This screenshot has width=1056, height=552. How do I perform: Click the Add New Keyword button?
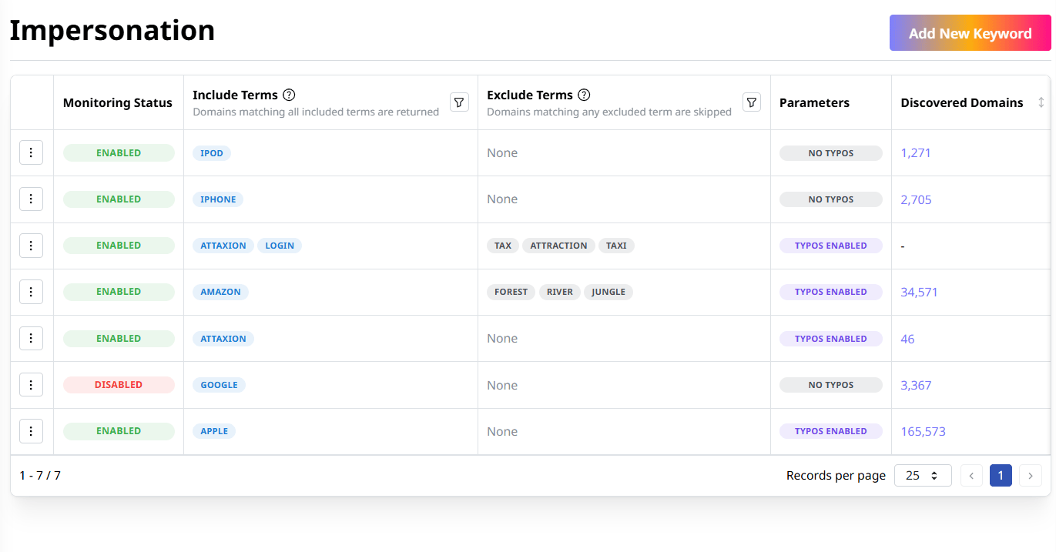pyautogui.click(x=970, y=32)
